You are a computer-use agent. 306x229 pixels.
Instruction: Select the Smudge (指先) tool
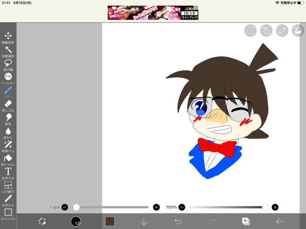[x=8, y=119]
